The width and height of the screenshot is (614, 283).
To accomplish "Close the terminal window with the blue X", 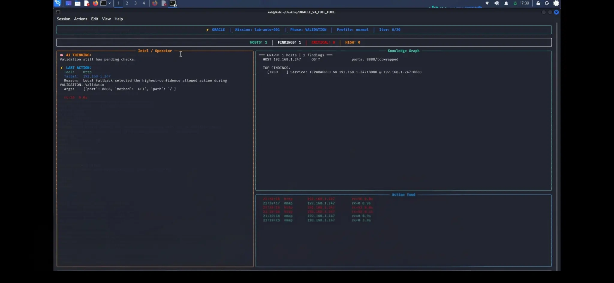I will click(x=556, y=12).
